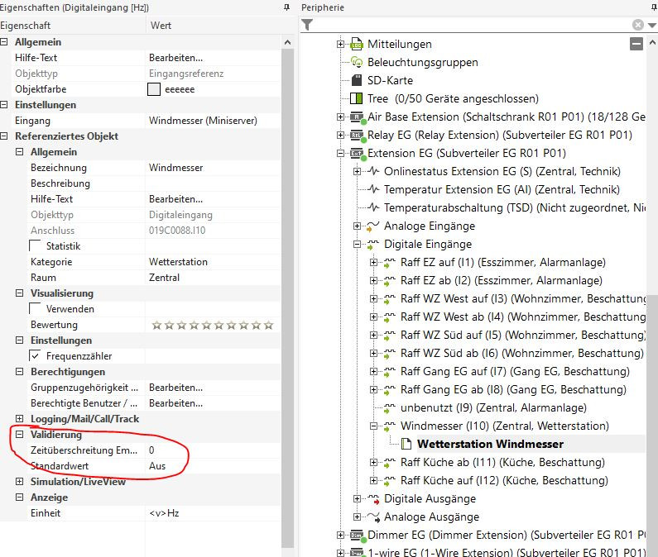Click the Objektfarbe color swatch
Viewport: 658px width, 557px height.
pos(154,89)
